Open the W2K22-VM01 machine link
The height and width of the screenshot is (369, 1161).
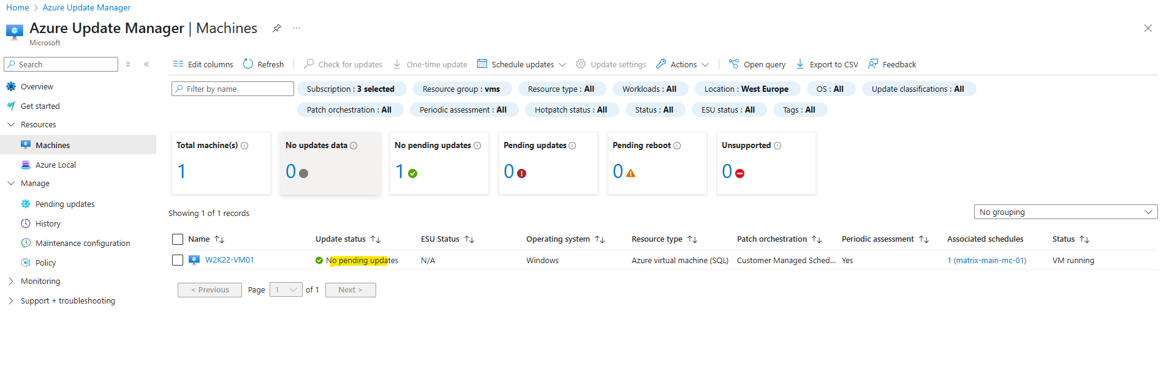[230, 260]
